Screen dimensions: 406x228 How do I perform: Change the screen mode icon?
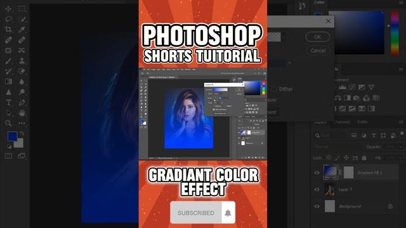click(22, 156)
